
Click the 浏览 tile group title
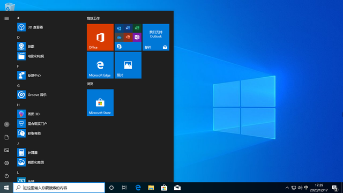coord(90,84)
